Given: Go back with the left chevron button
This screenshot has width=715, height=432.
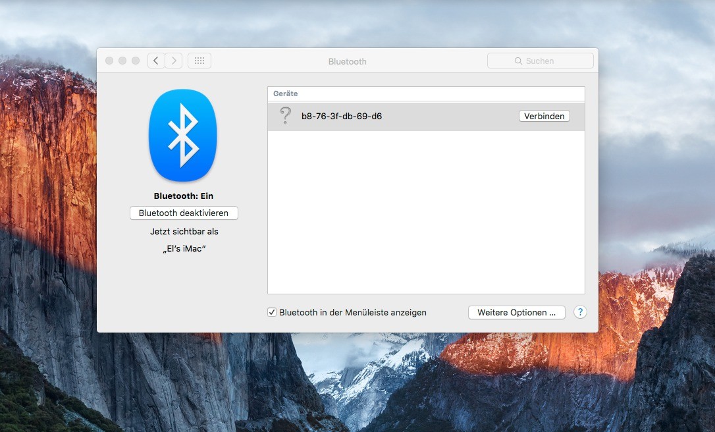Looking at the screenshot, I should 156,61.
